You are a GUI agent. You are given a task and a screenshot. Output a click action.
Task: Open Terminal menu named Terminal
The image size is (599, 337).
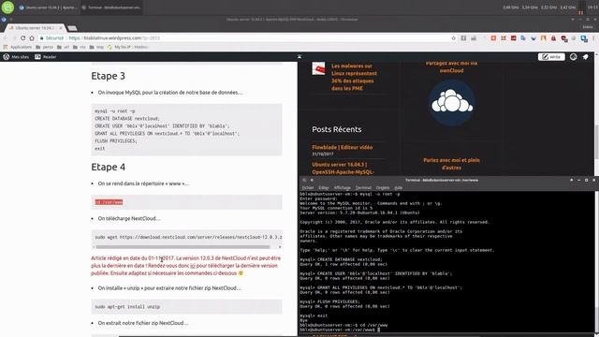pyautogui.click(x=363, y=187)
